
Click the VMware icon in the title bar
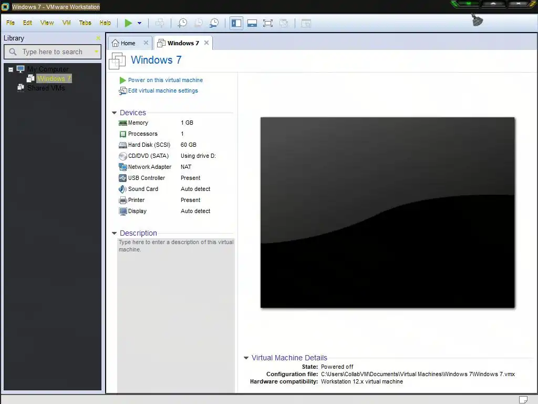[x=5, y=6]
